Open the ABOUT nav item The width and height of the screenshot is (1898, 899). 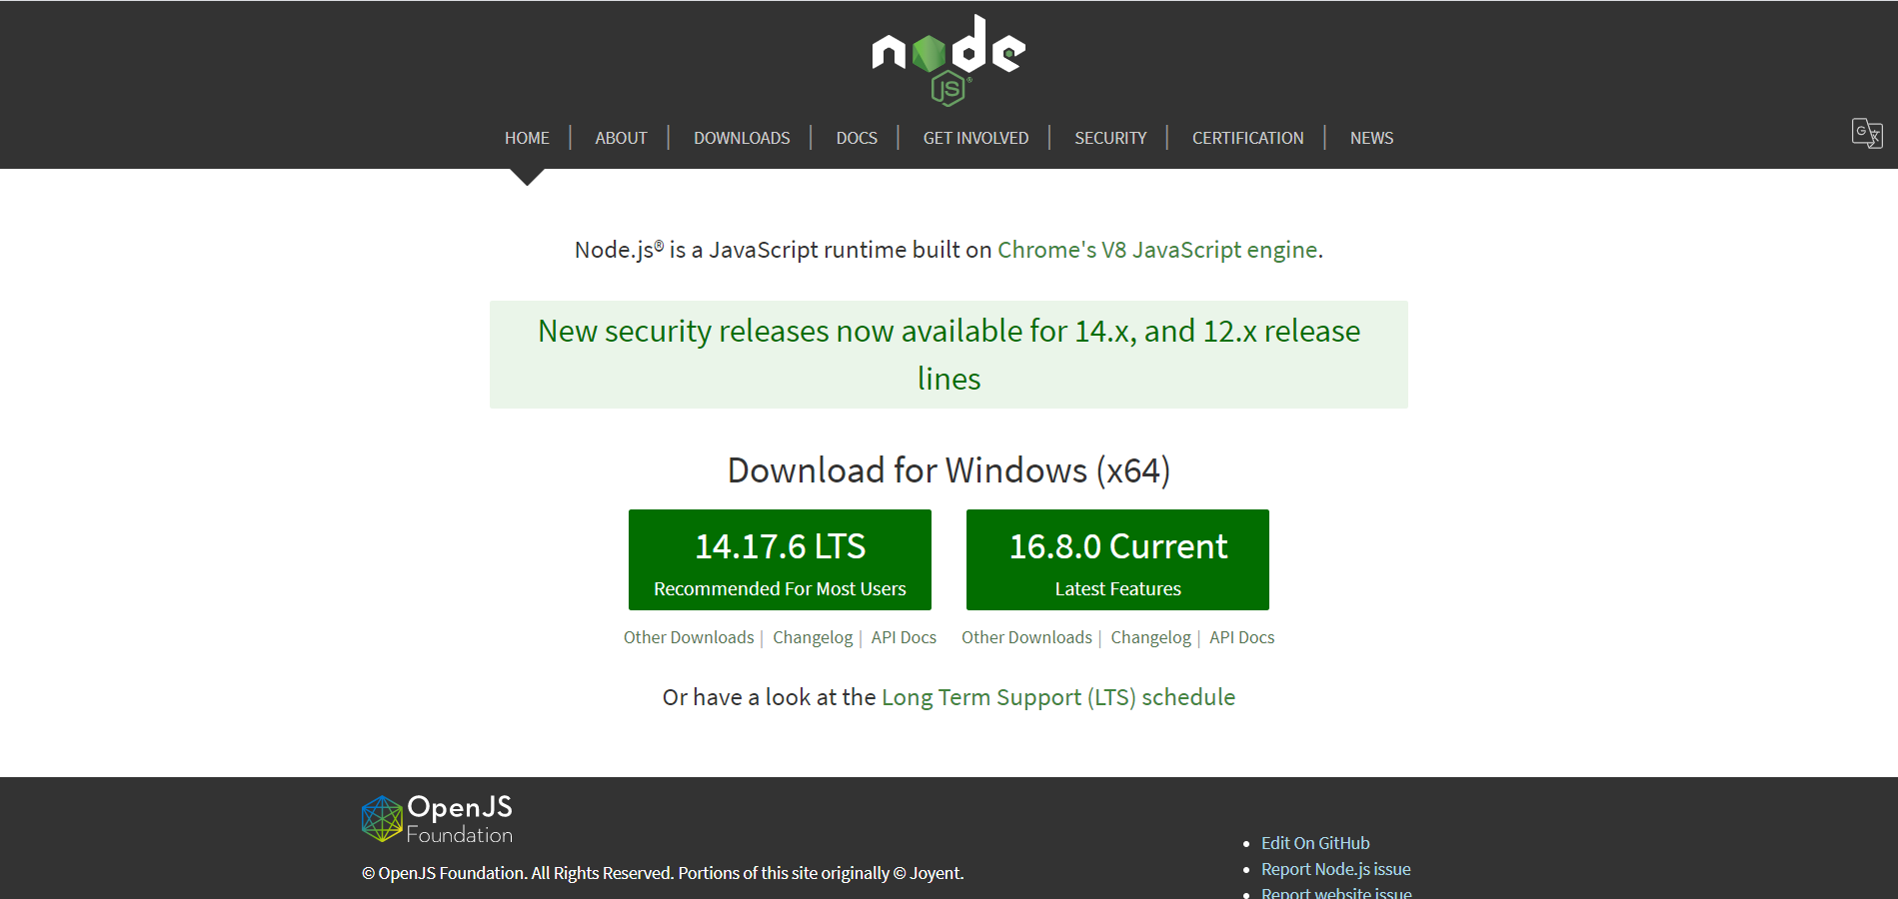621,138
